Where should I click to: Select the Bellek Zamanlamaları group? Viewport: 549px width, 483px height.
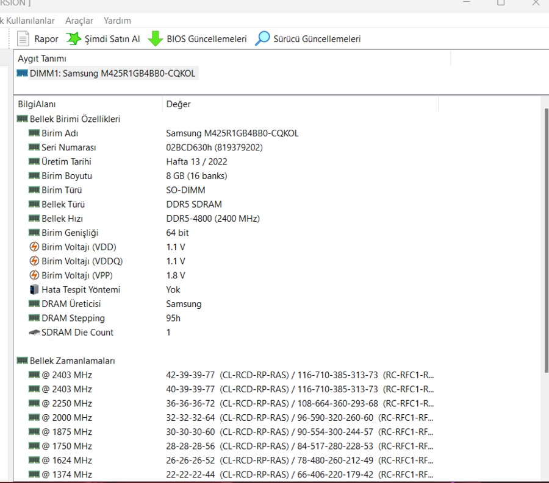(x=72, y=361)
